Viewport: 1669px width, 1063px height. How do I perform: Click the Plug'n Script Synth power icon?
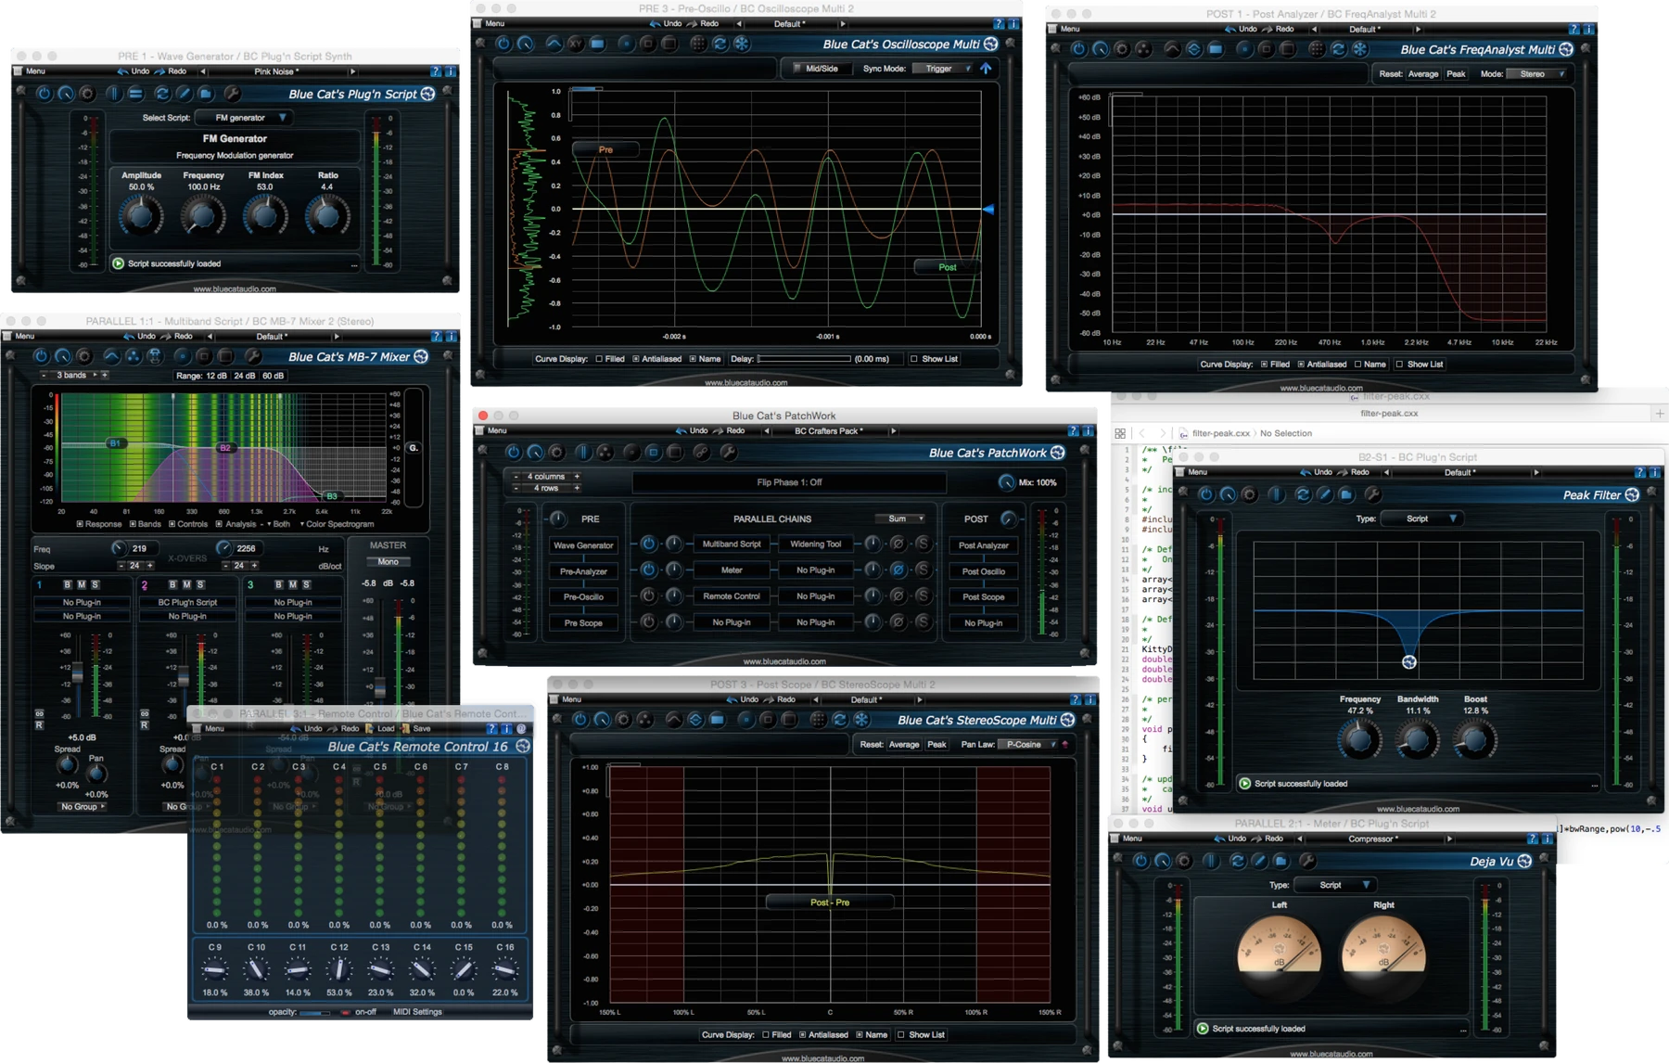tap(43, 94)
